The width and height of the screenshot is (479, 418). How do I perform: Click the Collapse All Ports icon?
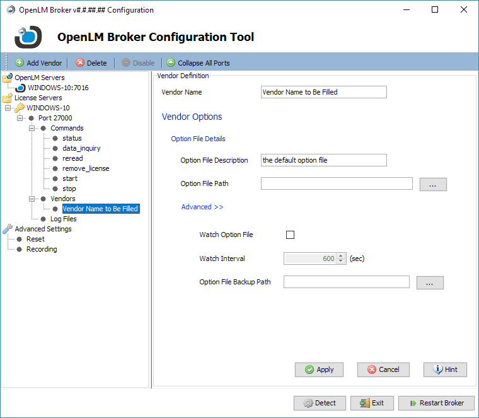pos(171,63)
